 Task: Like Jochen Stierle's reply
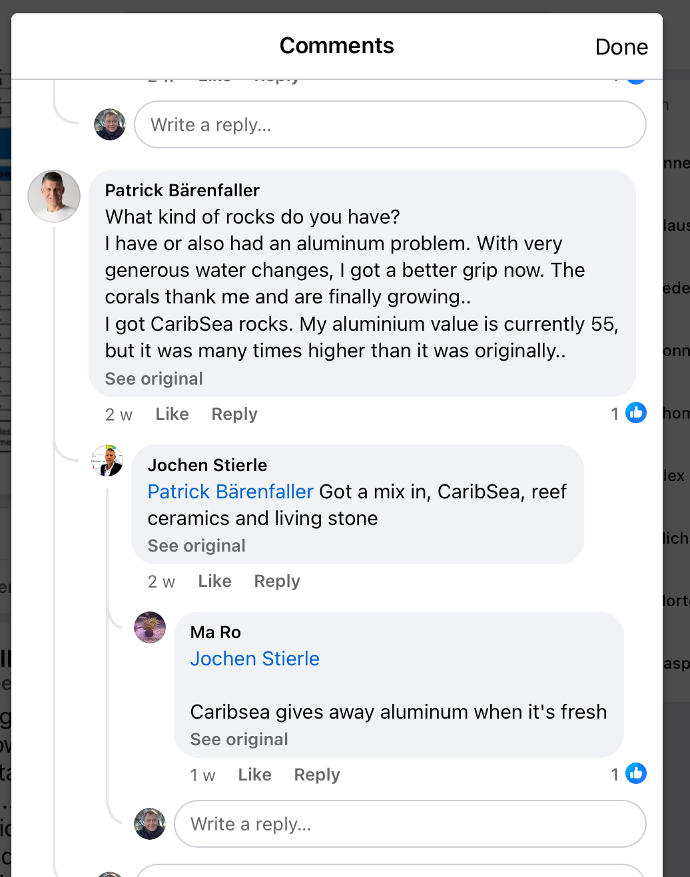point(214,581)
